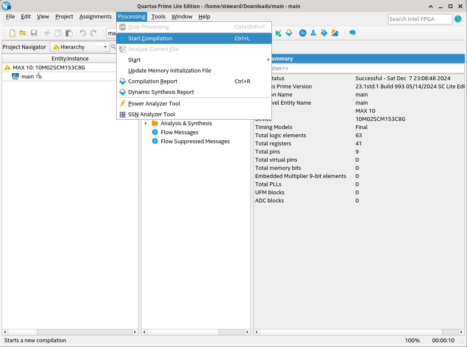Click the Paste clipboard icon

click(69, 33)
